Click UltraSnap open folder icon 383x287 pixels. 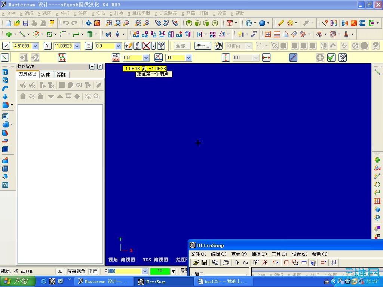[196, 262]
